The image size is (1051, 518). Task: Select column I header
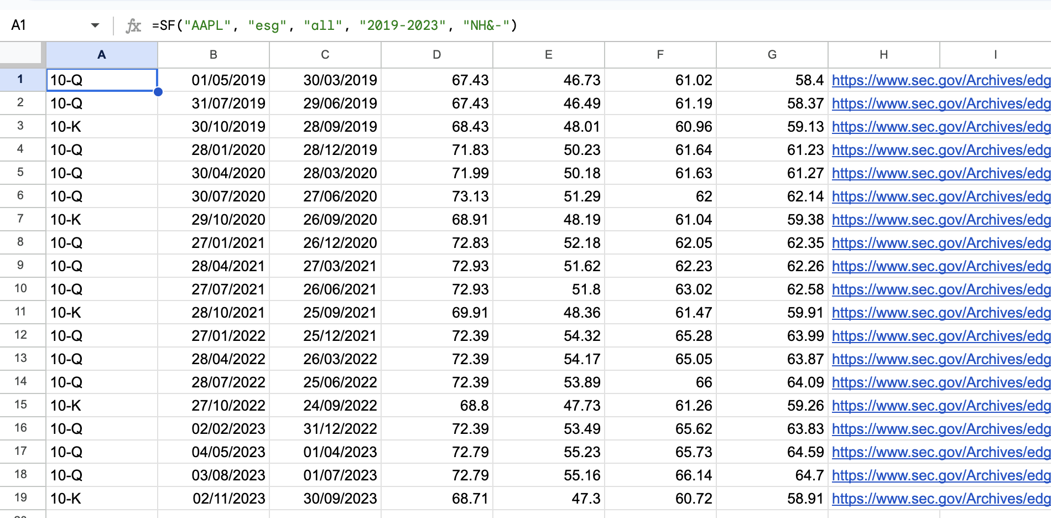[995, 55]
